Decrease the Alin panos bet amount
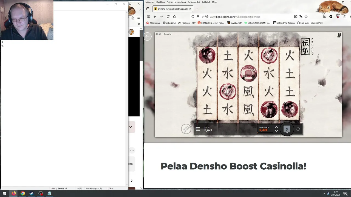 click(276, 131)
